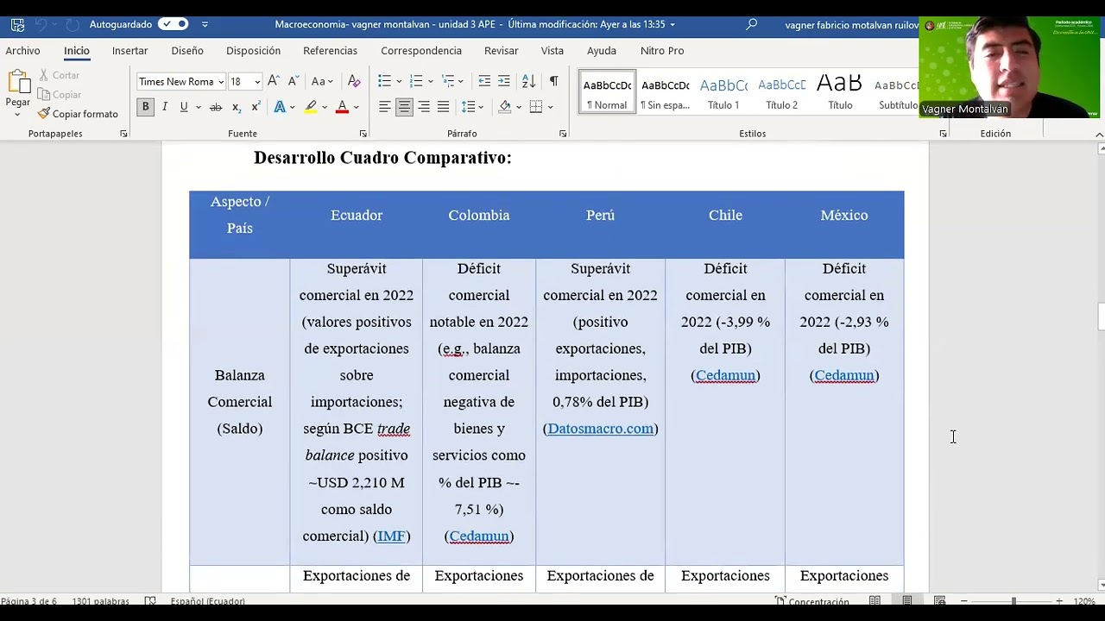The height and width of the screenshot is (621, 1105).
Task: Apply strikethrough formatting
Action: click(215, 107)
